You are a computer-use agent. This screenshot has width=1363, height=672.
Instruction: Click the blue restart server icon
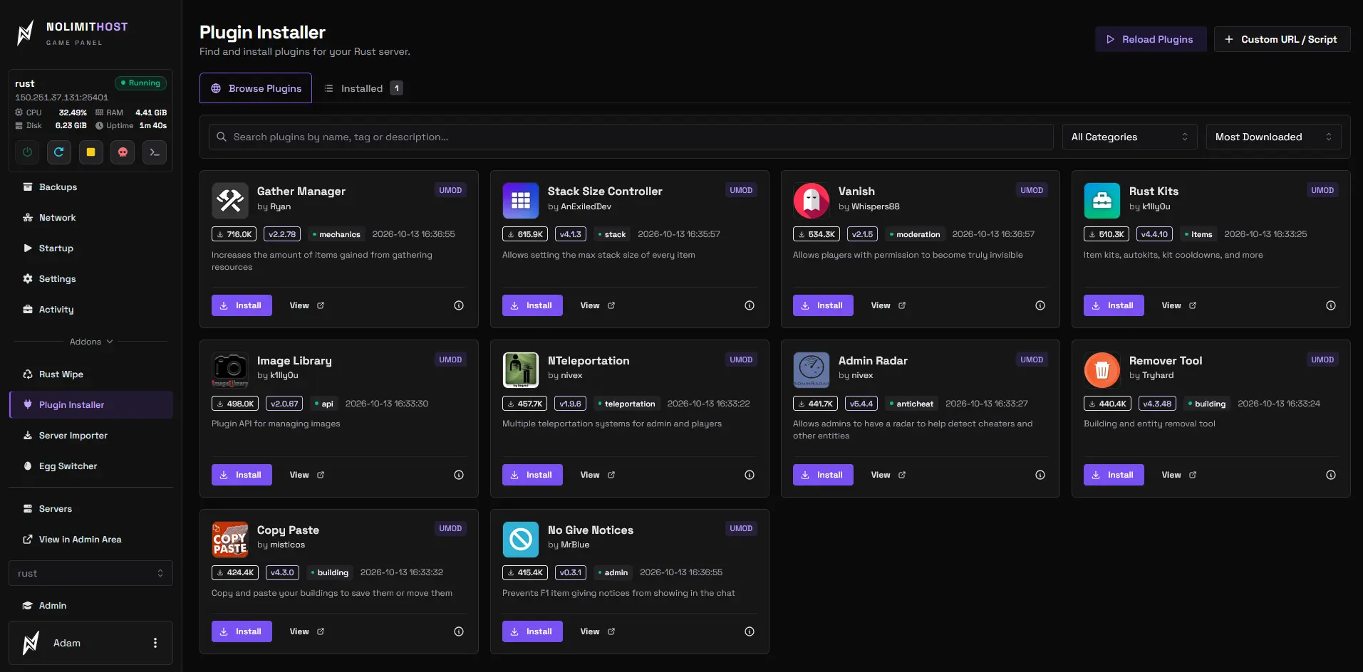(59, 152)
